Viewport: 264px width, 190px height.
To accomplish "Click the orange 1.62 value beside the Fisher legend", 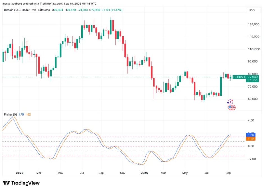I will 28,114.
